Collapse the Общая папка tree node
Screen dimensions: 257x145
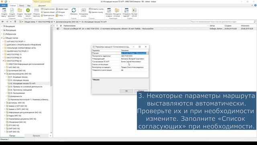2,38
